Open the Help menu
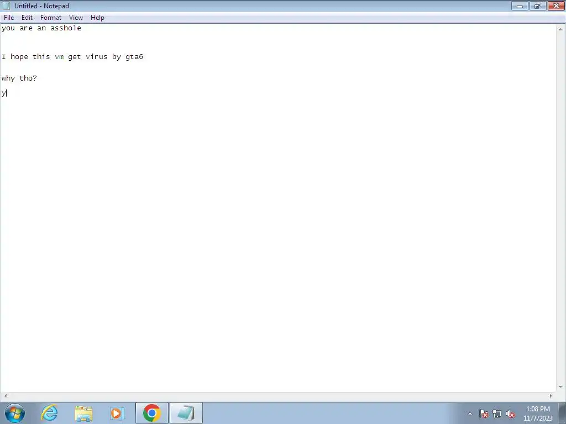This screenshot has width=566, height=424. 97,18
